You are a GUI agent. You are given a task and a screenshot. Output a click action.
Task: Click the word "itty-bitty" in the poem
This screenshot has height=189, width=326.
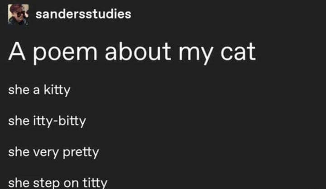59,121
